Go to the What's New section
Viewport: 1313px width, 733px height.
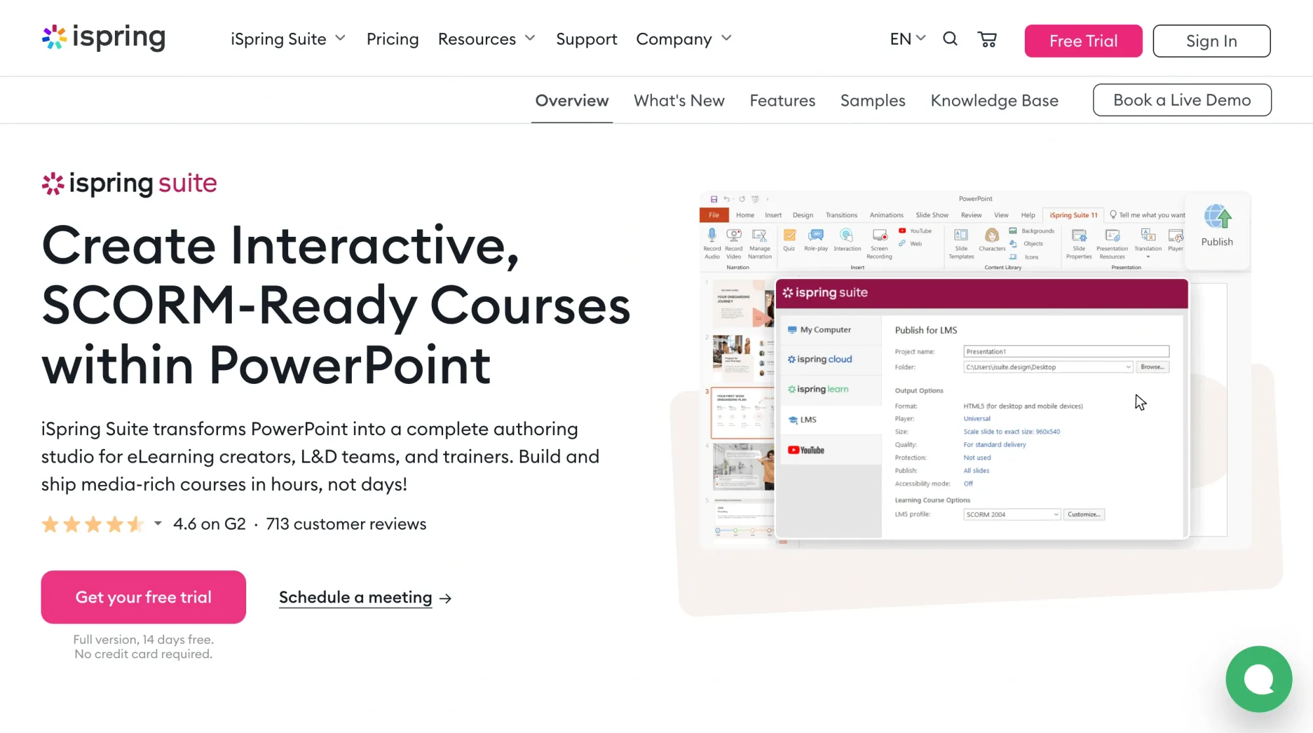(679, 100)
